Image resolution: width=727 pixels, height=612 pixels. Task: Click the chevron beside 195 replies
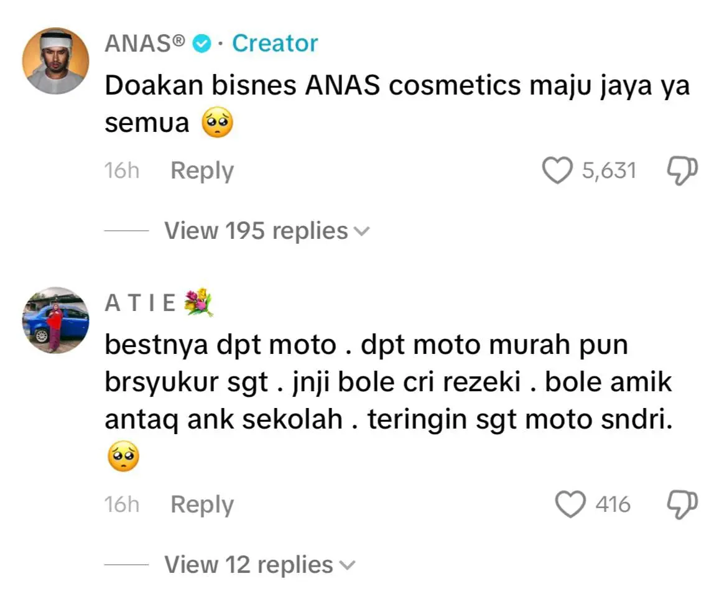[x=362, y=231]
